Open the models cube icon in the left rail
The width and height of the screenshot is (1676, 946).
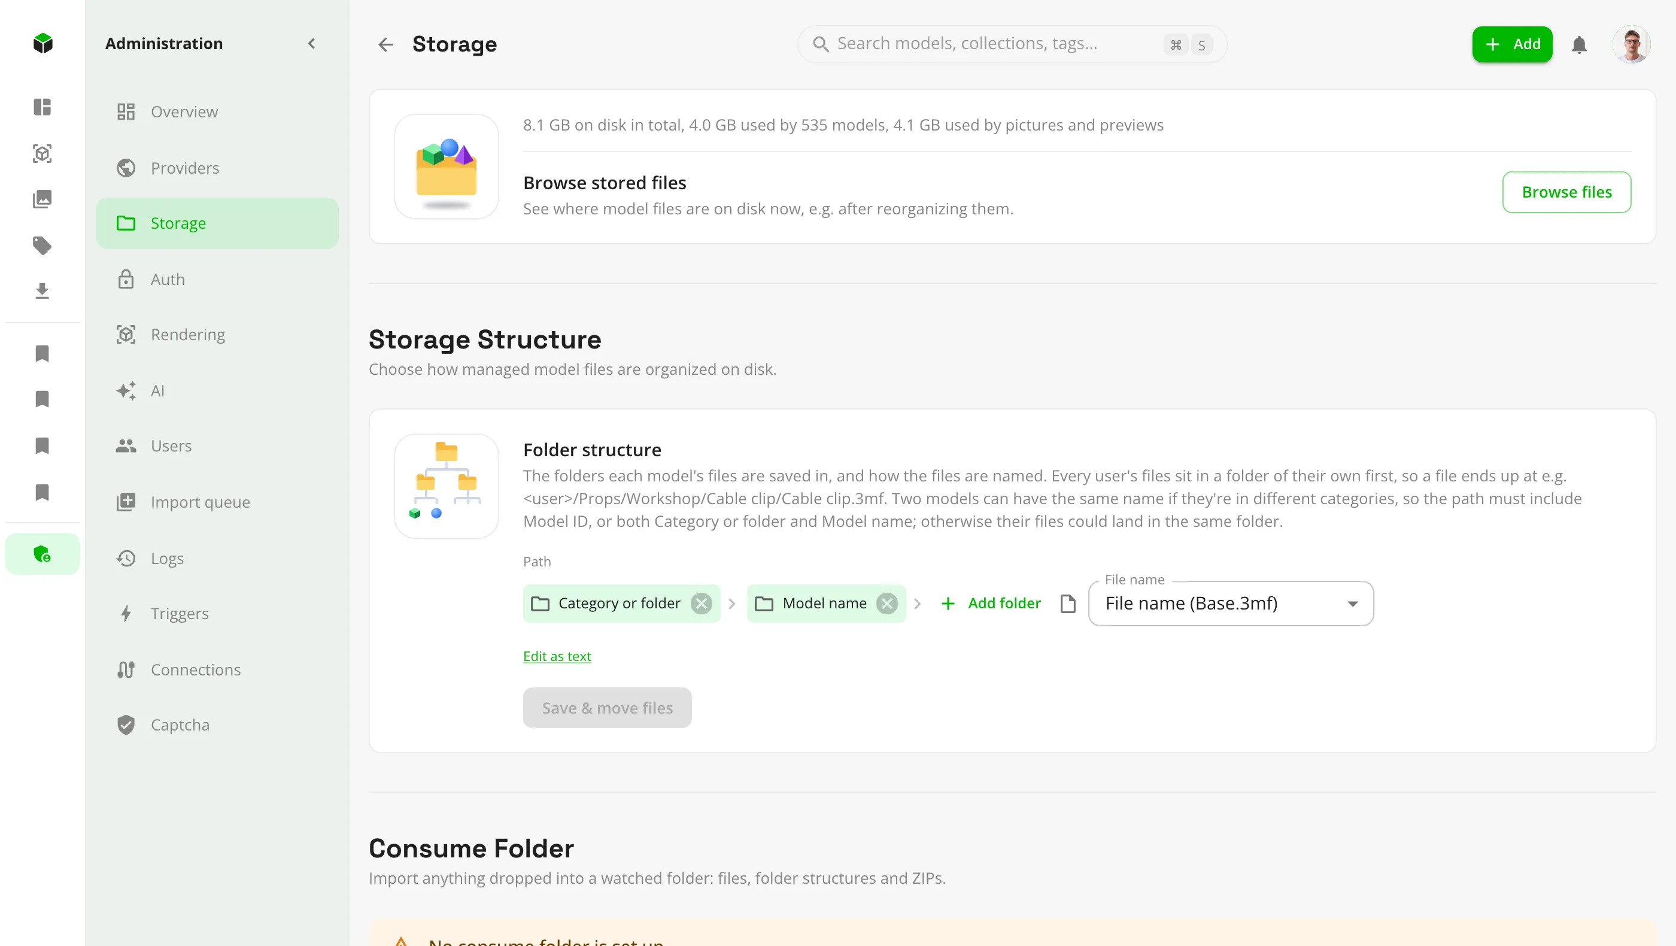point(42,153)
